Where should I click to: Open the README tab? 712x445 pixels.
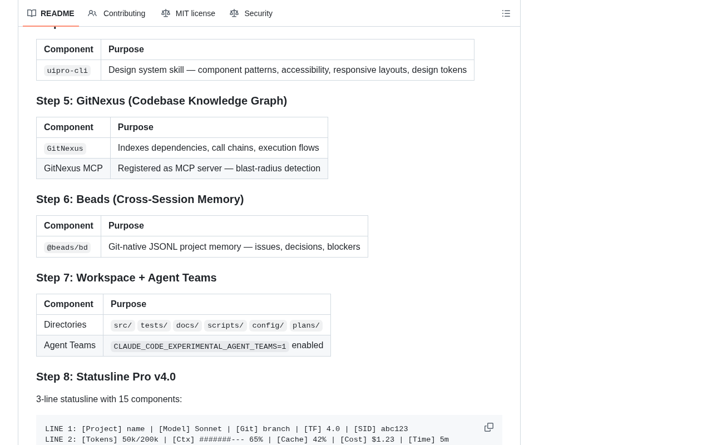pyautogui.click(x=51, y=13)
